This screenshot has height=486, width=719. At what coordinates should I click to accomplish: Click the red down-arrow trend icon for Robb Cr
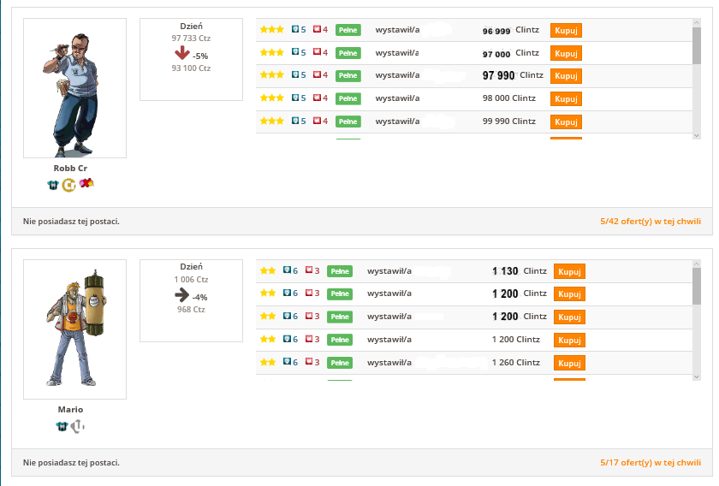pyautogui.click(x=182, y=53)
